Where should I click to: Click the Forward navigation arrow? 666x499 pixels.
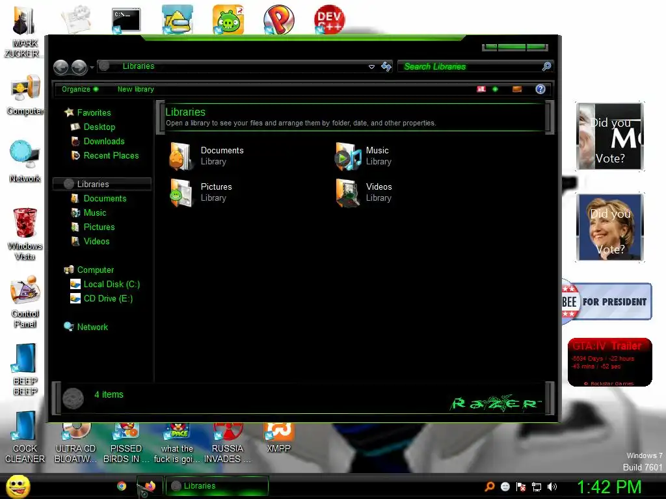(79, 67)
